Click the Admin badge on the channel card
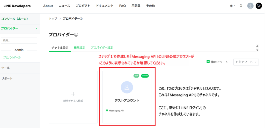This screenshot has width=265, height=128. (145, 76)
